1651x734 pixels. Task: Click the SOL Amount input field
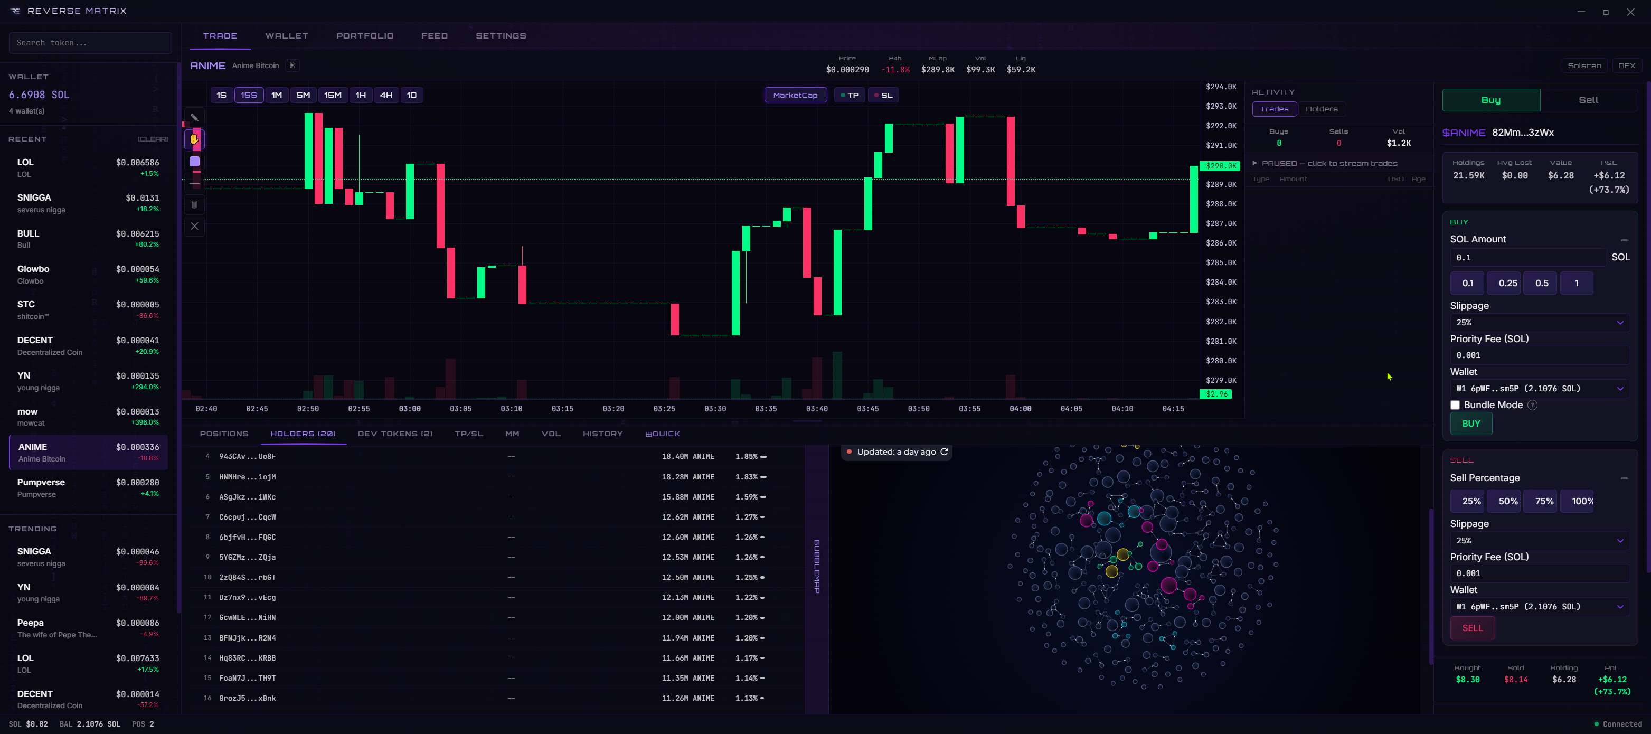tap(1527, 258)
